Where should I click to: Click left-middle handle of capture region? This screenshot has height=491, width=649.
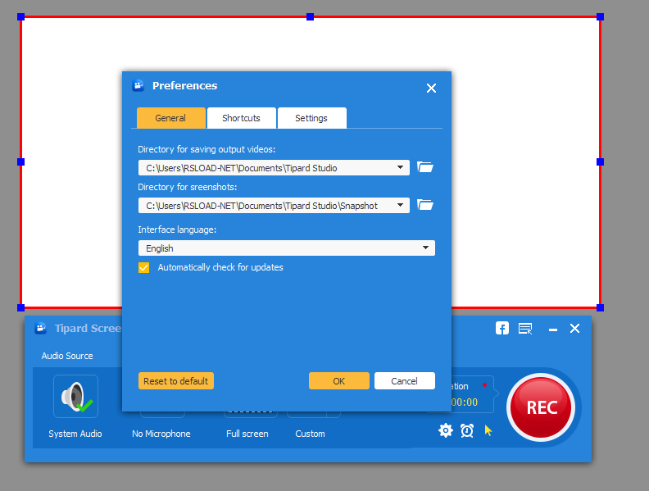click(20, 161)
